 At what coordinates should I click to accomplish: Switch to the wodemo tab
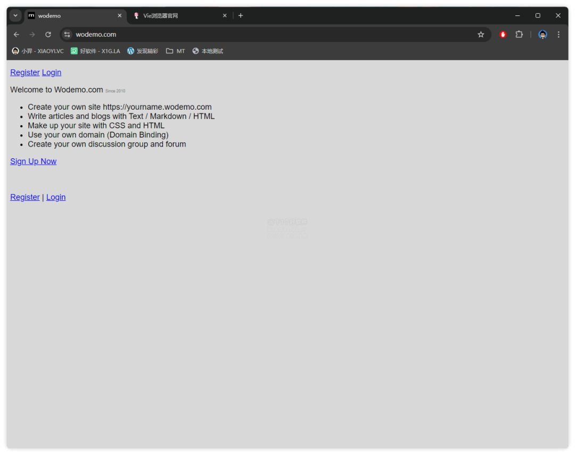coord(76,16)
